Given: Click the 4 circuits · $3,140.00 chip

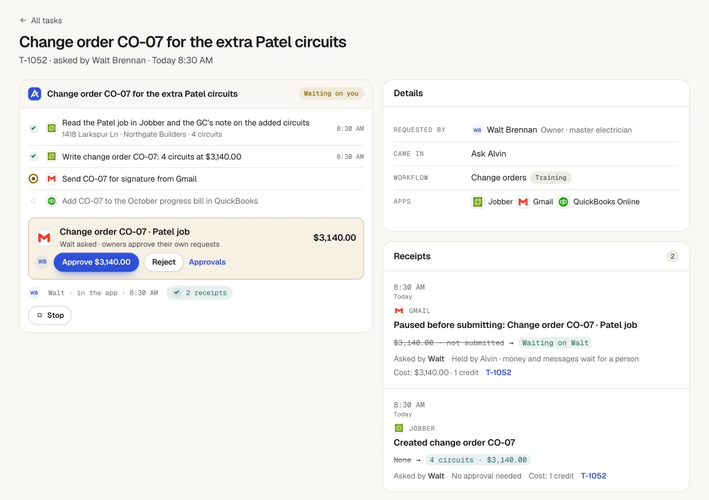Looking at the screenshot, I should (x=478, y=460).
